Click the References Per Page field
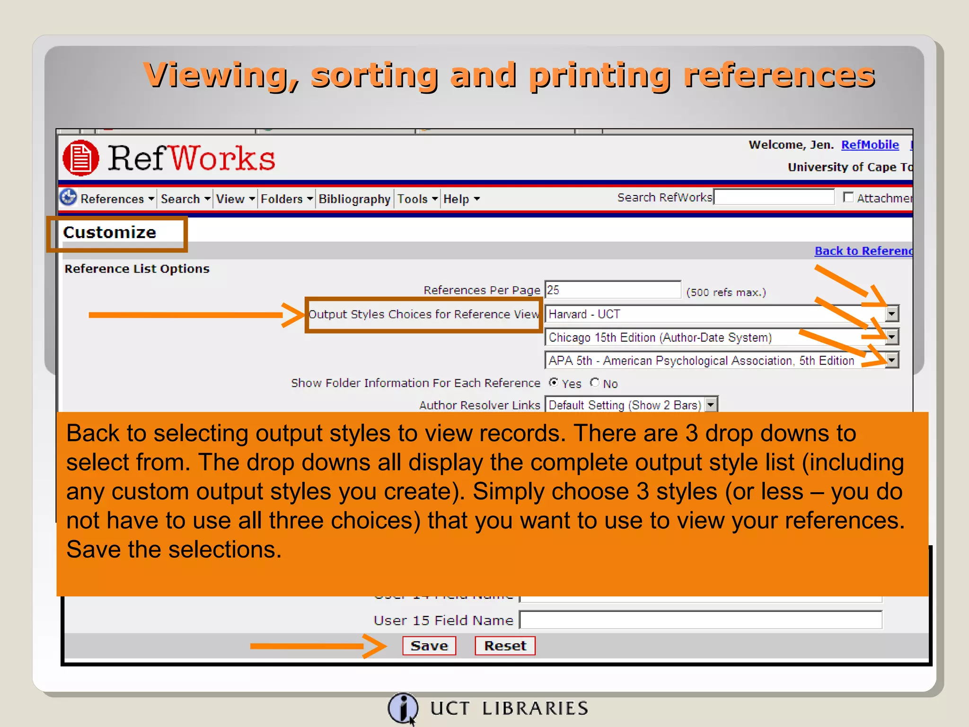969x727 pixels. coord(613,290)
